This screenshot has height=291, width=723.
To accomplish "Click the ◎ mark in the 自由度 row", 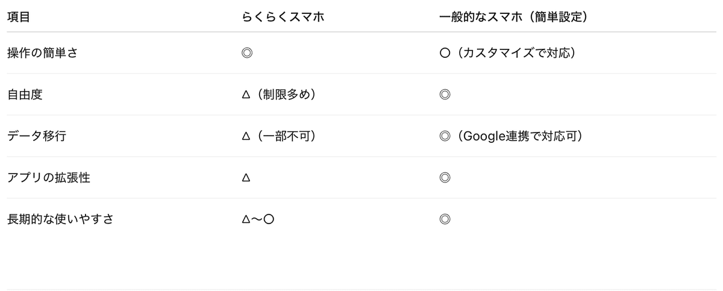I will (x=445, y=95).
